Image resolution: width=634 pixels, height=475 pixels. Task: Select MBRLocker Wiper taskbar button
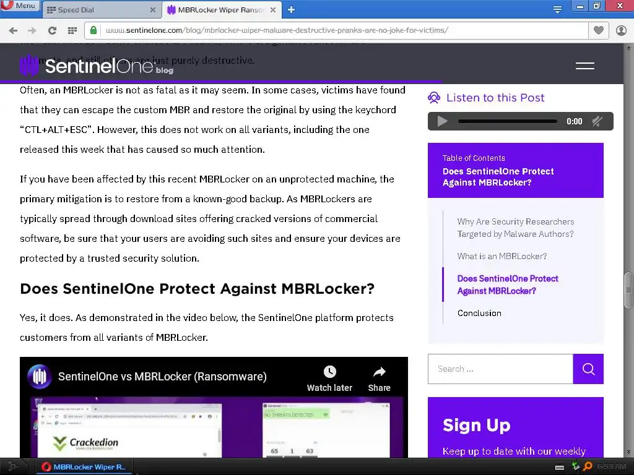(84, 467)
